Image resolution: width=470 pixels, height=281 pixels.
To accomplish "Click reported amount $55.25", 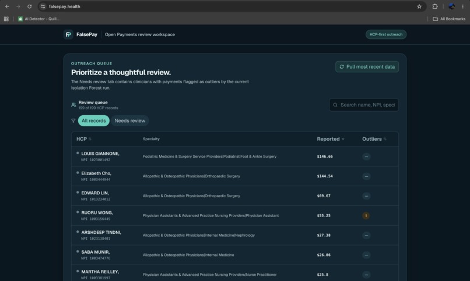I will pyautogui.click(x=324, y=215).
